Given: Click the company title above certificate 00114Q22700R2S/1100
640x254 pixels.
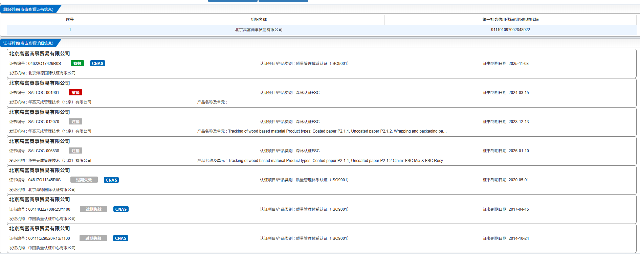Looking at the screenshot, I should point(39,199).
